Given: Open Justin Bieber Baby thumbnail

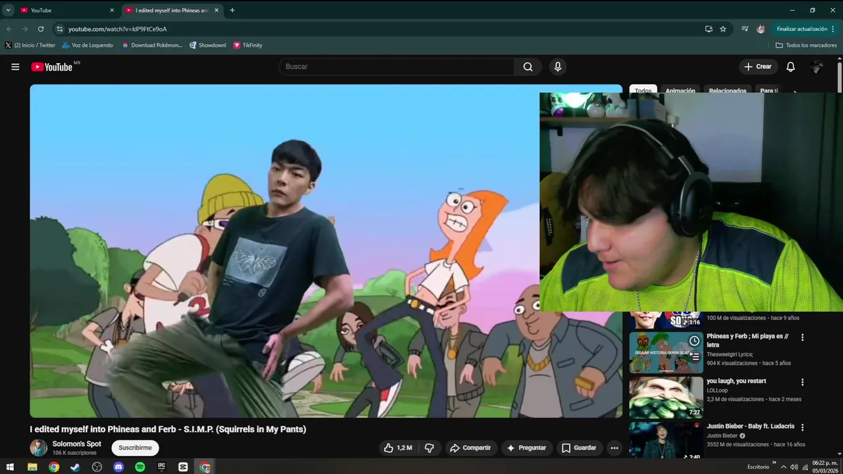Looking at the screenshot, I should [x=666, y=440].
